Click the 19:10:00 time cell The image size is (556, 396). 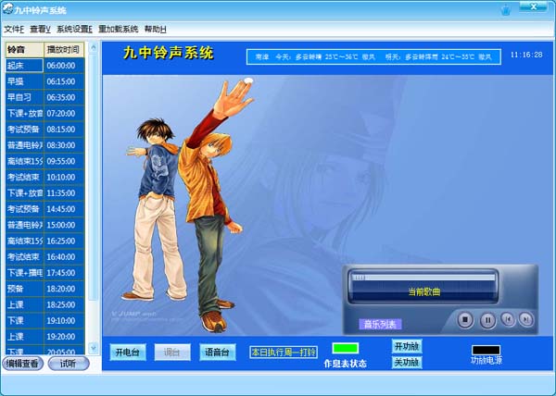pos(64,320)
